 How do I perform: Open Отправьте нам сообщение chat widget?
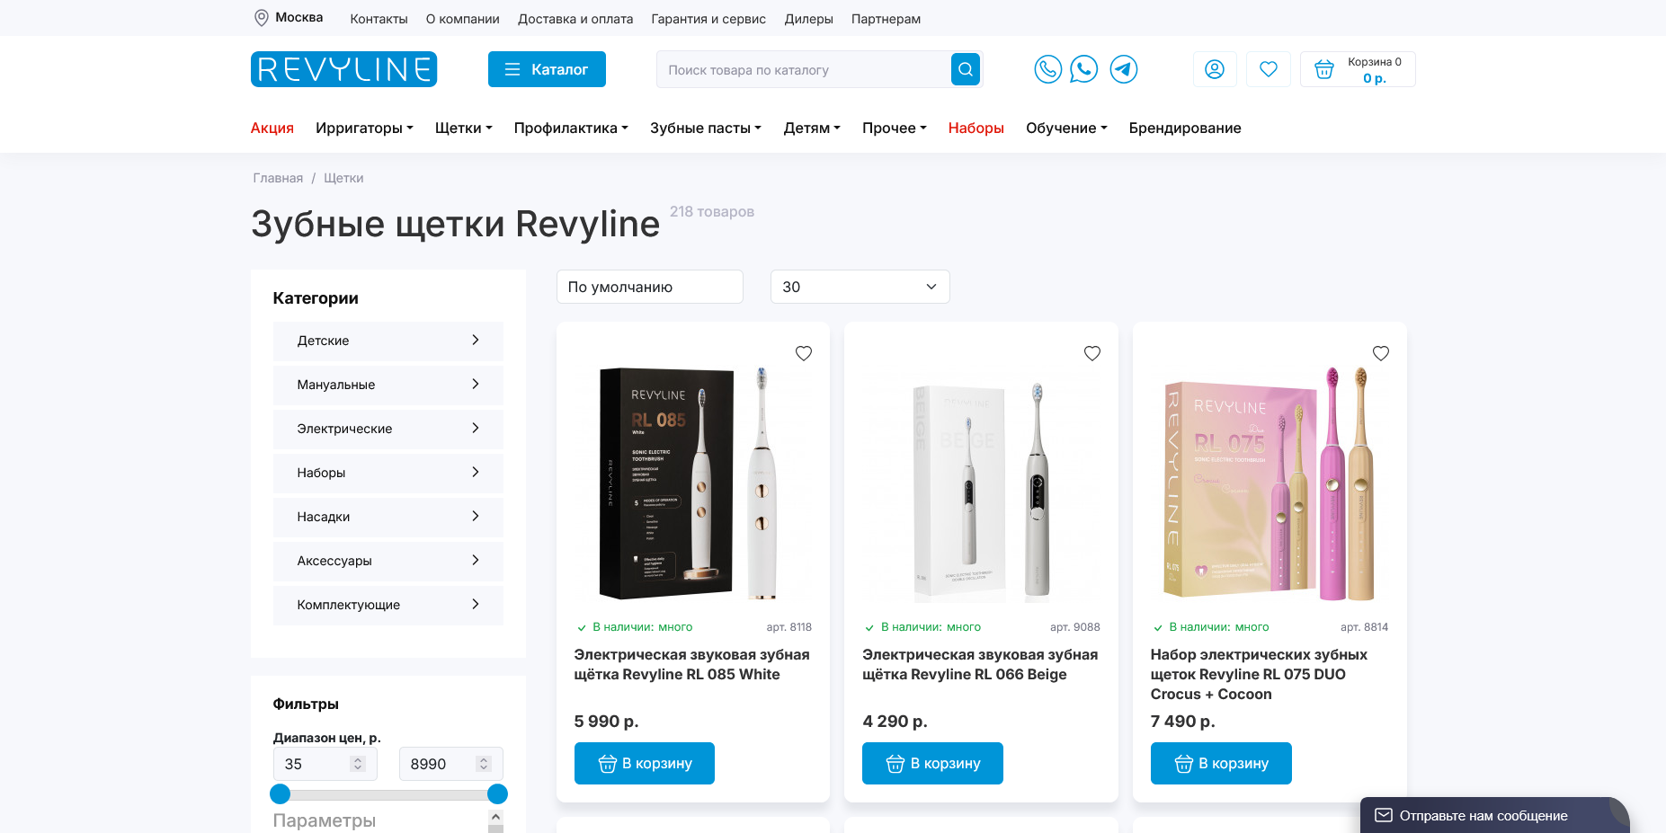click(x=1494, y=815)
